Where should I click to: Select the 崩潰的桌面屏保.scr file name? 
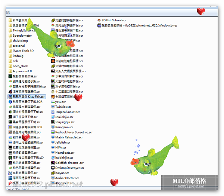tap(25, 153)
